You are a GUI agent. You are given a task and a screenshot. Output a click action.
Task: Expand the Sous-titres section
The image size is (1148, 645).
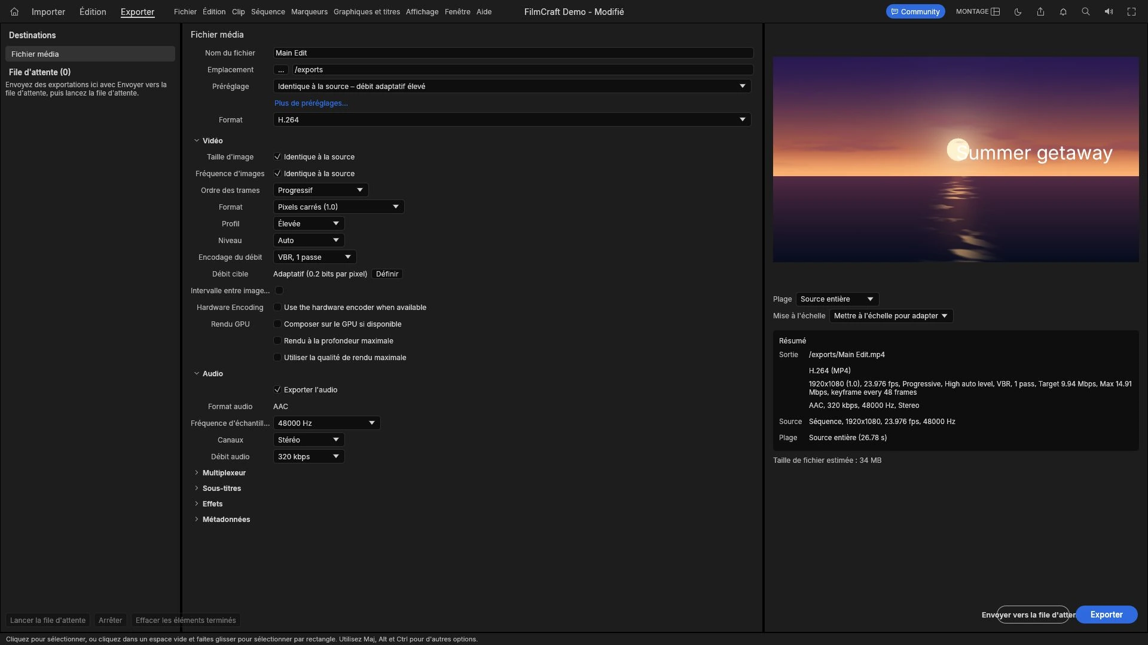tap(197, 489)
